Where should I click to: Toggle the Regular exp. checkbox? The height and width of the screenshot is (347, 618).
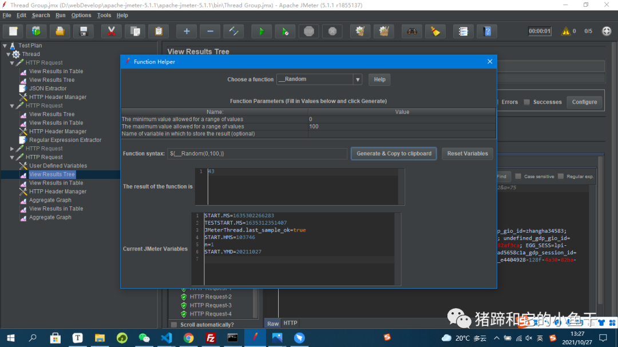click(560, 177)
